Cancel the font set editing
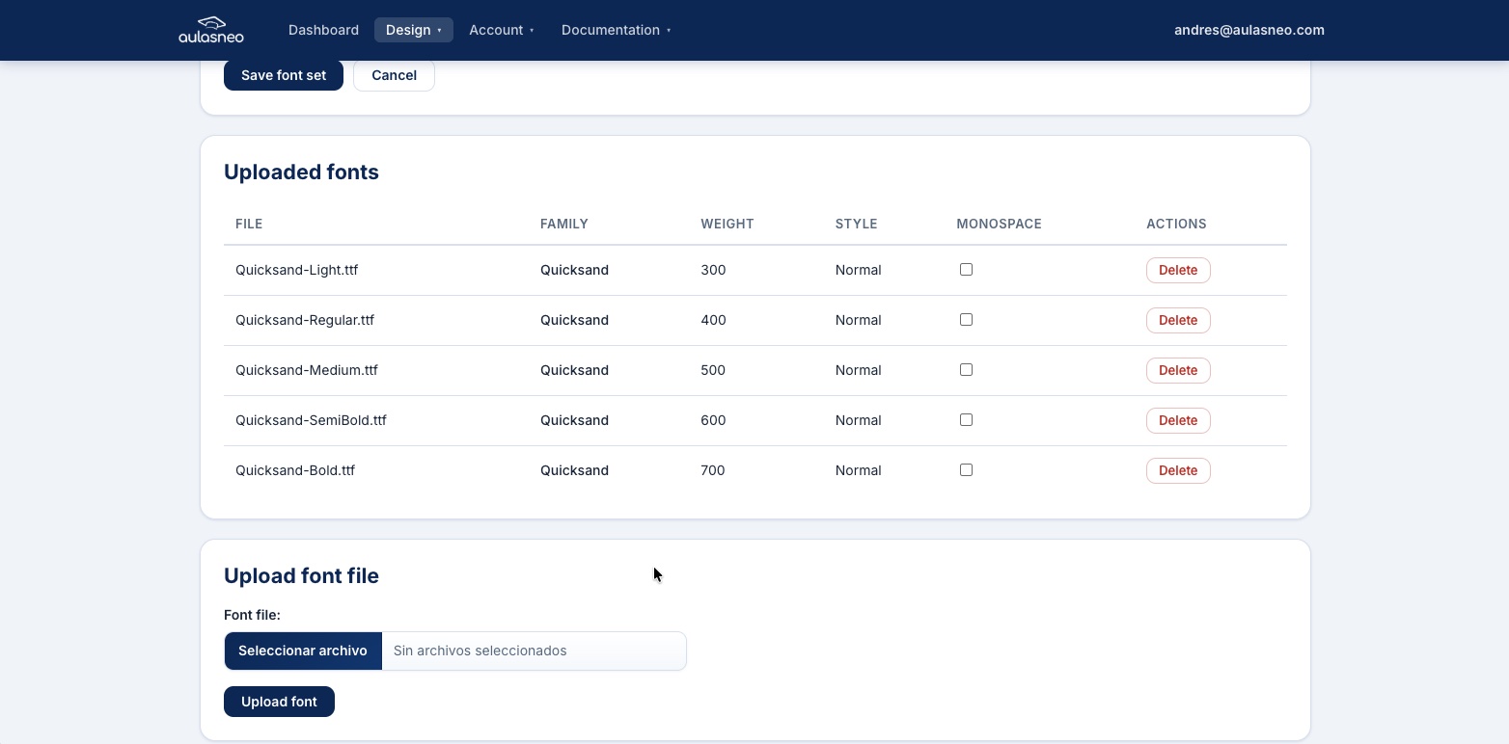 click(x=394, y=75)
